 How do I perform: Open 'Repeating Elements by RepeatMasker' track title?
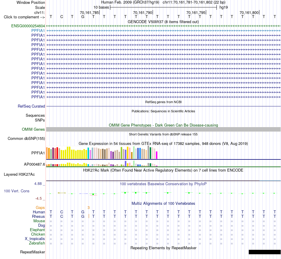coord(163,248)
